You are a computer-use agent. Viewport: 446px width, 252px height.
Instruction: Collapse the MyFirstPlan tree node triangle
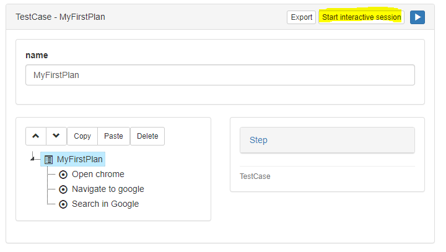pos(32,159)
